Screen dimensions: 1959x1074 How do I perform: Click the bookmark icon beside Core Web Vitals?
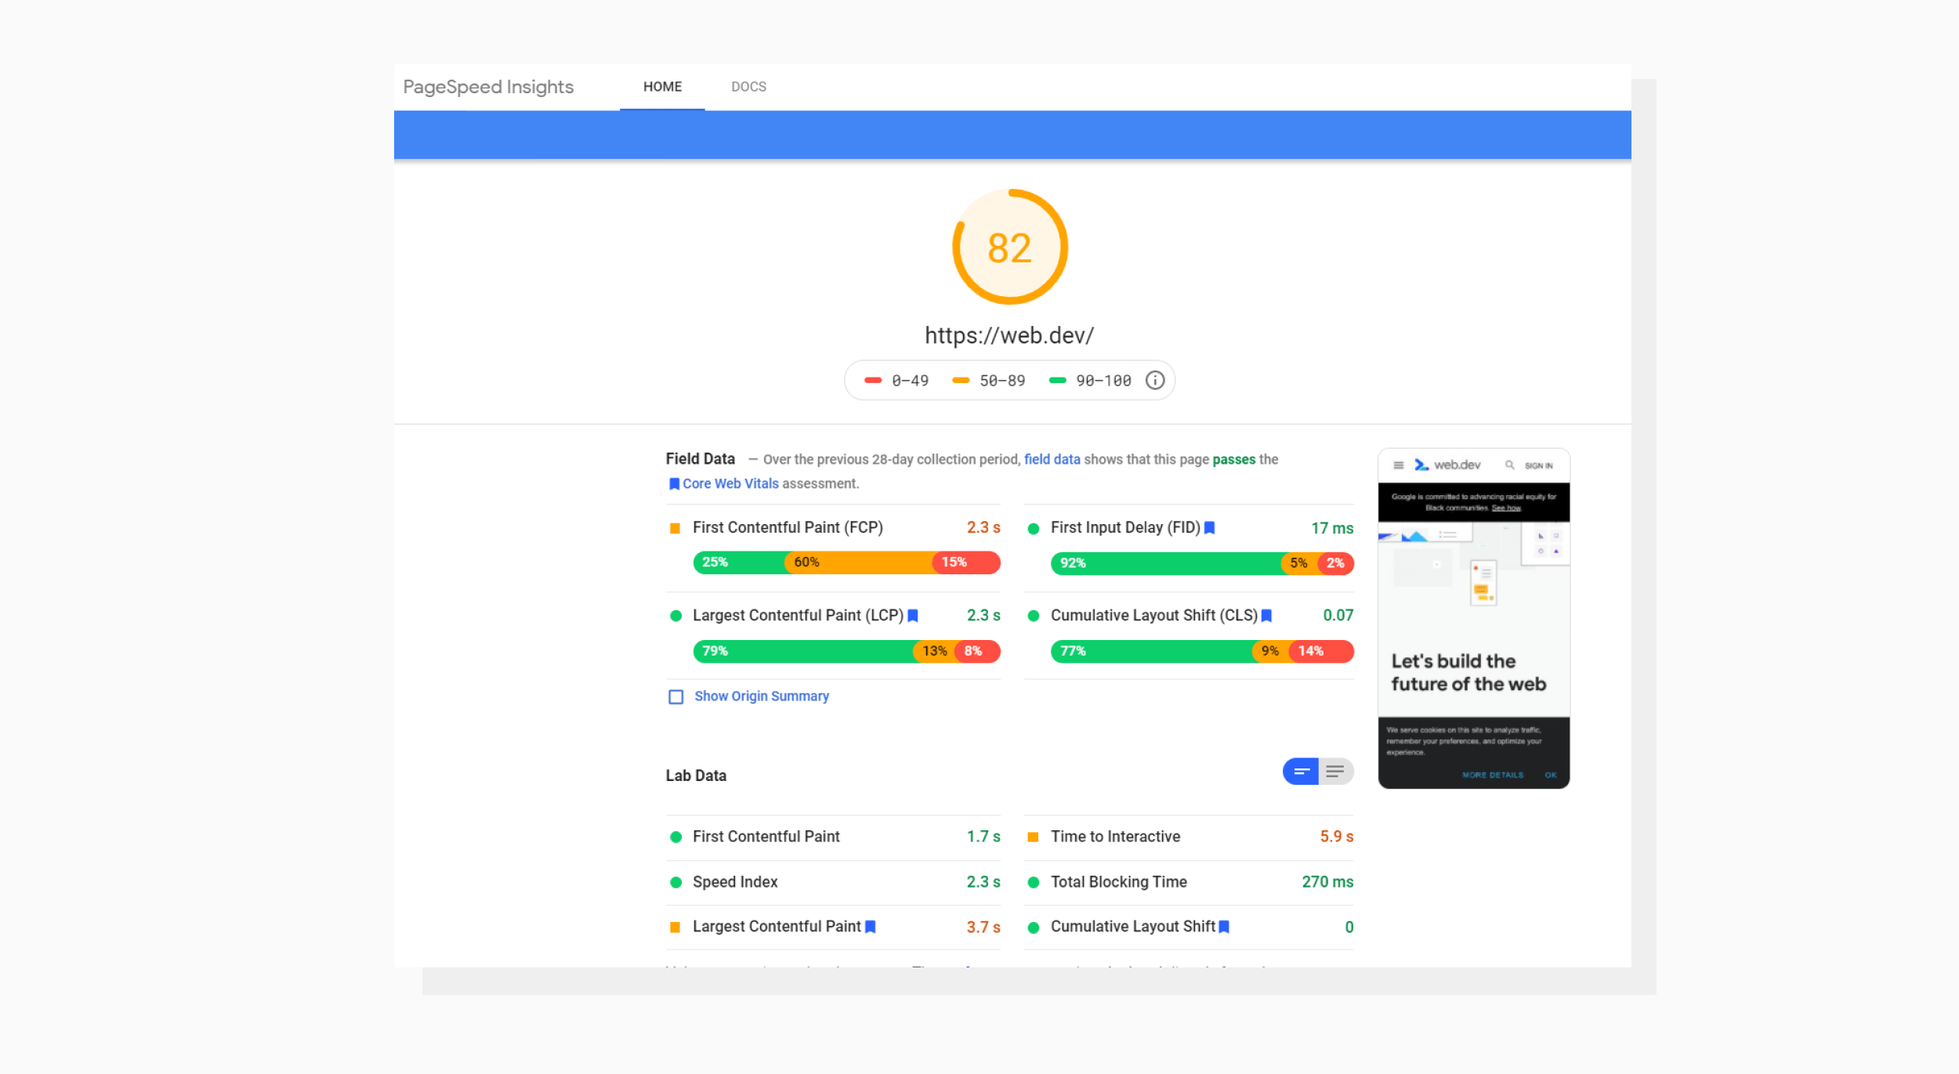coord(675,483)
